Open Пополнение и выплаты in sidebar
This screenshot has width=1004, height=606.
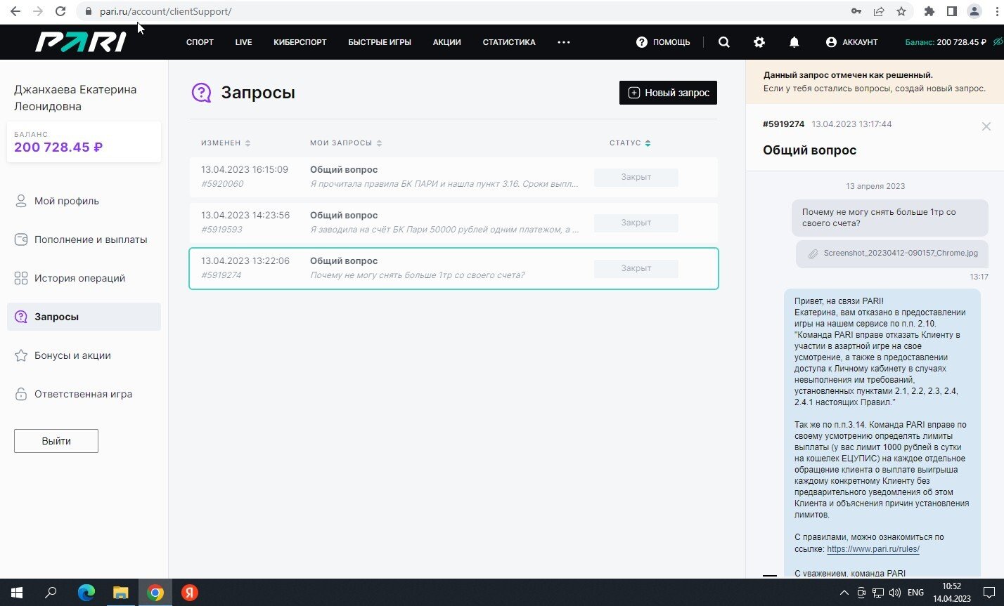[x=90, y=239]
